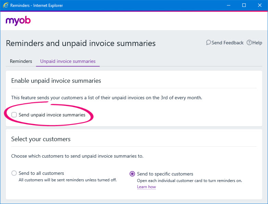Click the Help question mark icon
Image resolution: width=268 pixels, height=204 pixels.
249,43
